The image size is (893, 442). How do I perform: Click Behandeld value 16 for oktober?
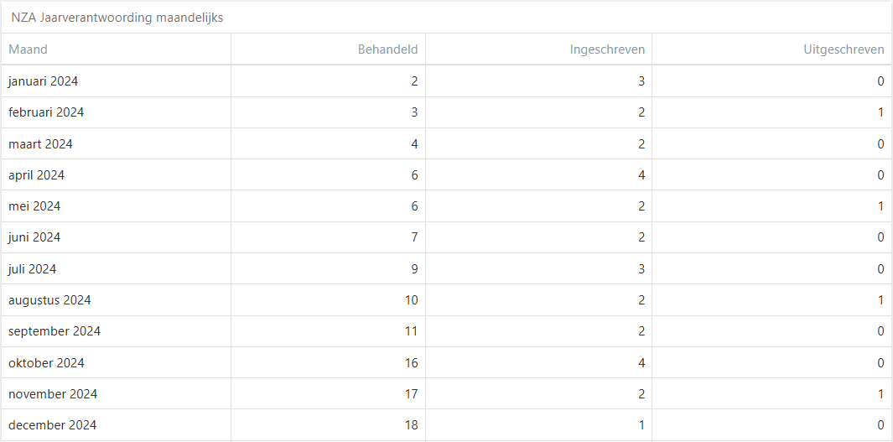coord(411,363)
